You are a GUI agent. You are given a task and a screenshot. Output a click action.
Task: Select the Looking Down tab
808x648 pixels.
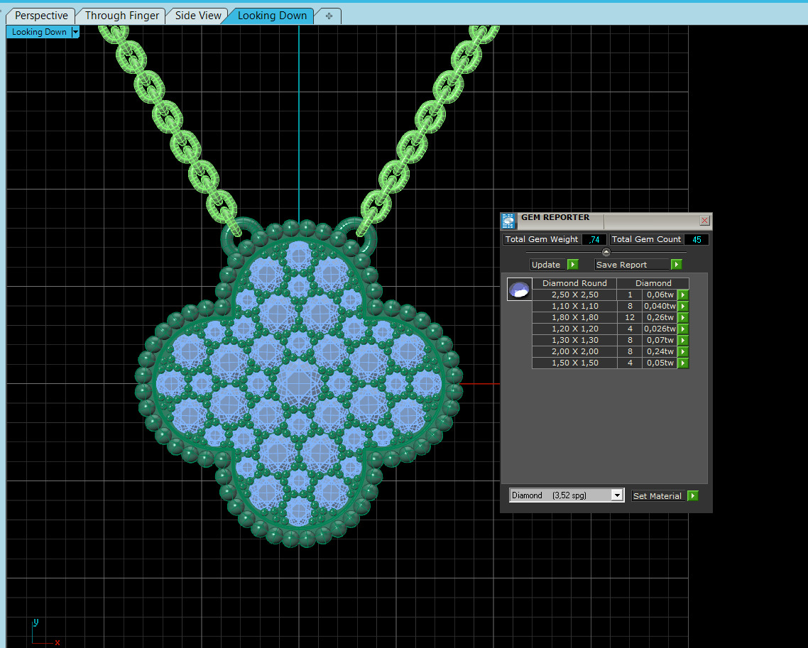pos(271,16)
